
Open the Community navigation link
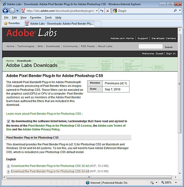tap(71, 46)
